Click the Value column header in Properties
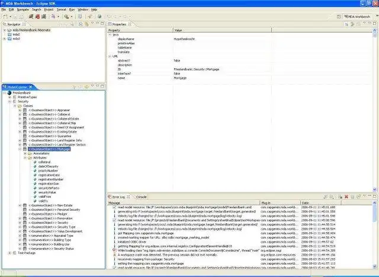379x277 pixels. (223, 30)
